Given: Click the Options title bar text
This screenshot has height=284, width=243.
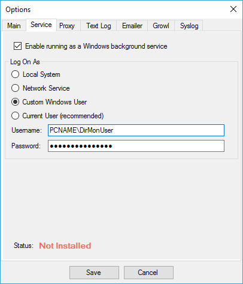Looking at the screenshot, I should [18, 10].
